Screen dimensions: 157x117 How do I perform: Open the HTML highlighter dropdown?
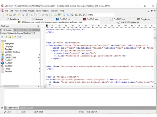point(116,15)
